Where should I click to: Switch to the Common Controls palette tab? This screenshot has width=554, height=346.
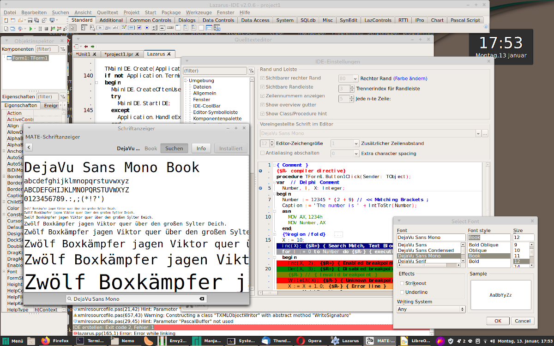coord(151,20)
